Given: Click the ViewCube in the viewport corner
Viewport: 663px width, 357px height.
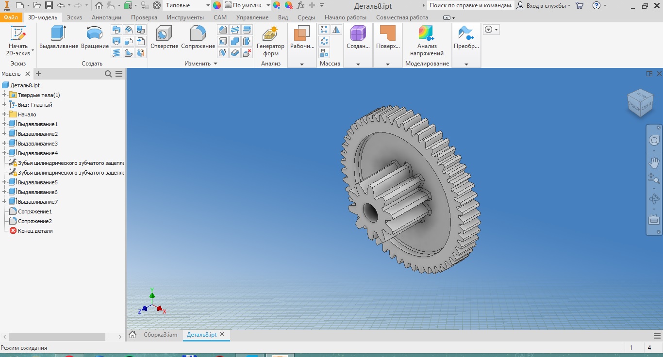Looking at the screenshot, I should (x=640, y=102).
